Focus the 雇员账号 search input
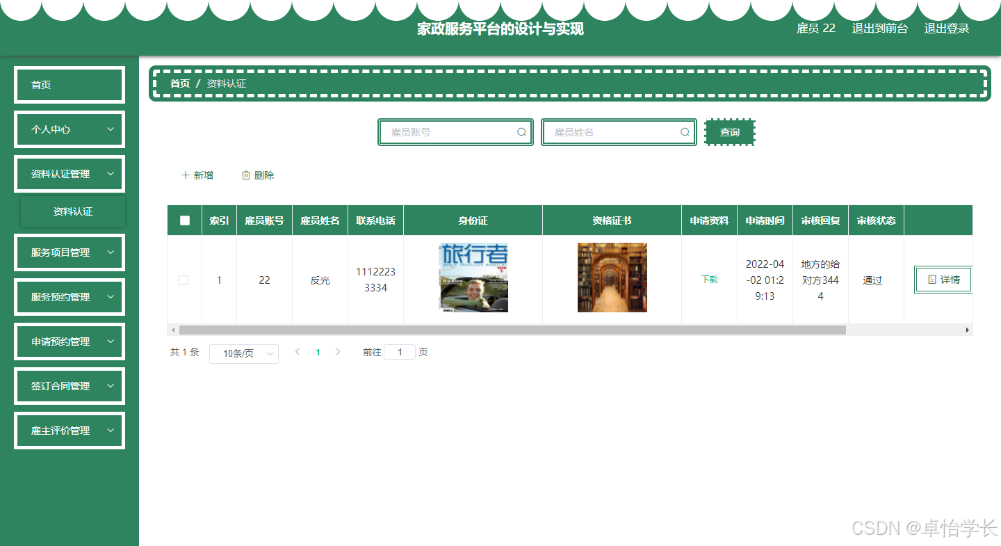 pos(456,132)
